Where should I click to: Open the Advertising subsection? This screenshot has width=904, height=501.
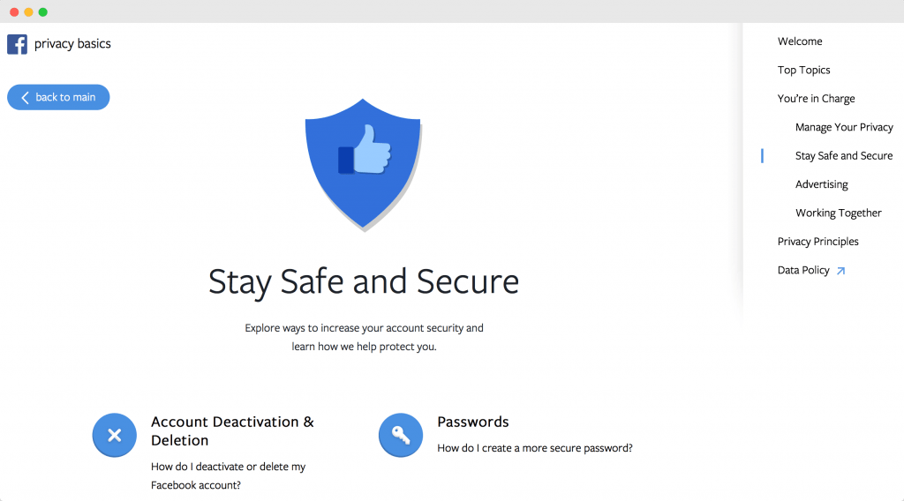[822, 184]
